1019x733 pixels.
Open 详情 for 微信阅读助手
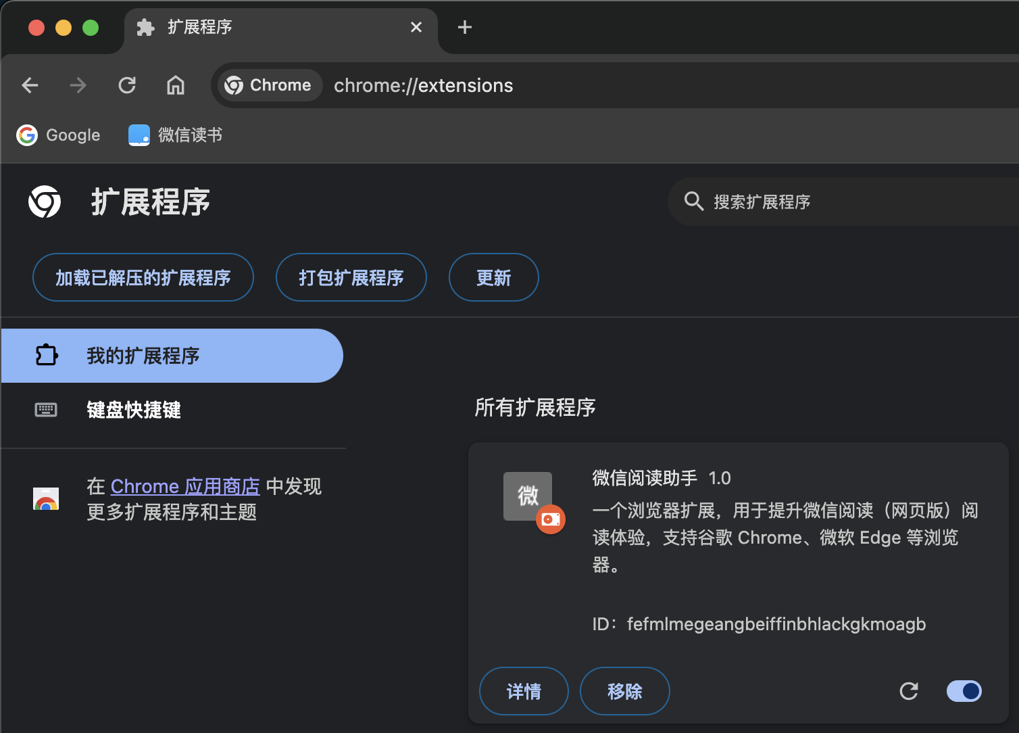pyautogui.click(x=524, y=691)
